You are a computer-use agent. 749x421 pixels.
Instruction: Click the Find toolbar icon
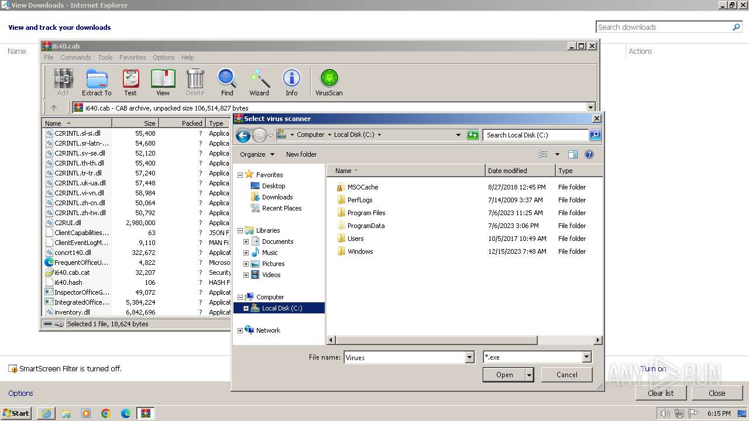[227, 82]
